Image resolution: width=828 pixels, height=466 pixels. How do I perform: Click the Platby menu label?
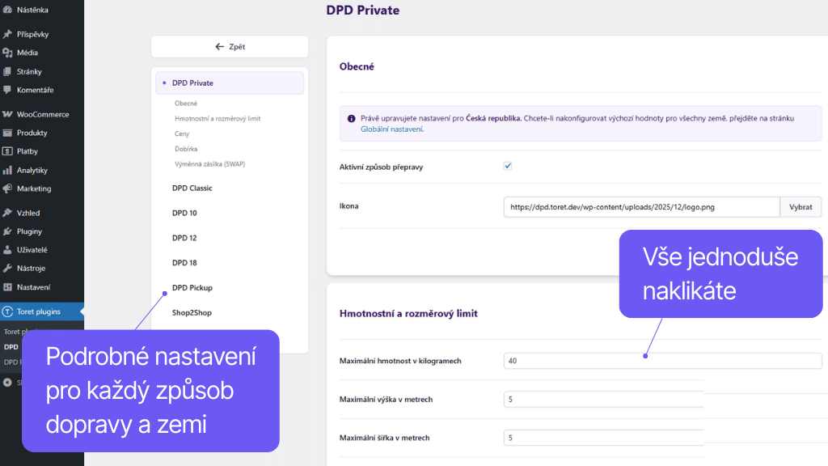27,151
